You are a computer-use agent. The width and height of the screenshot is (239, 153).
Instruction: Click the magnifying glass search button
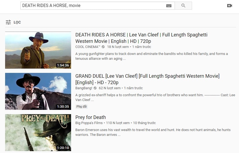point(183,6)
